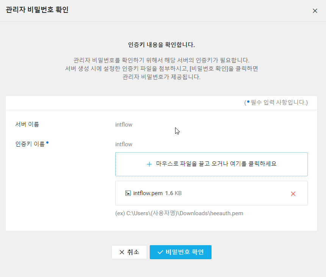
Task: Click the 관리자 비밀번호 확인 dialog title
Action: (37, 9)
